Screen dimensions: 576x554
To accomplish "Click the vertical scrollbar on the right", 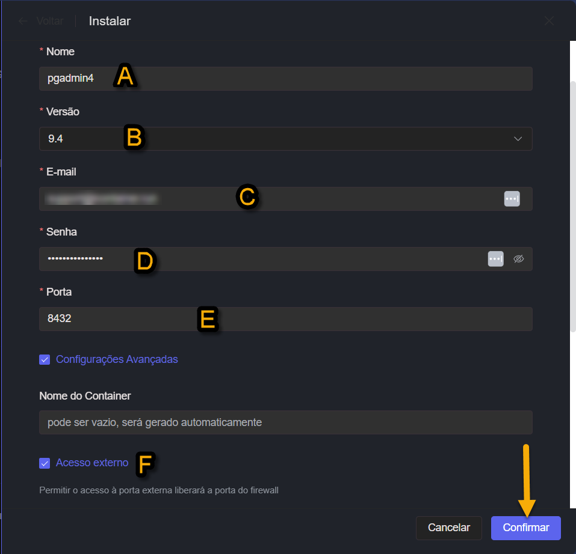I will tap(572, 204).
